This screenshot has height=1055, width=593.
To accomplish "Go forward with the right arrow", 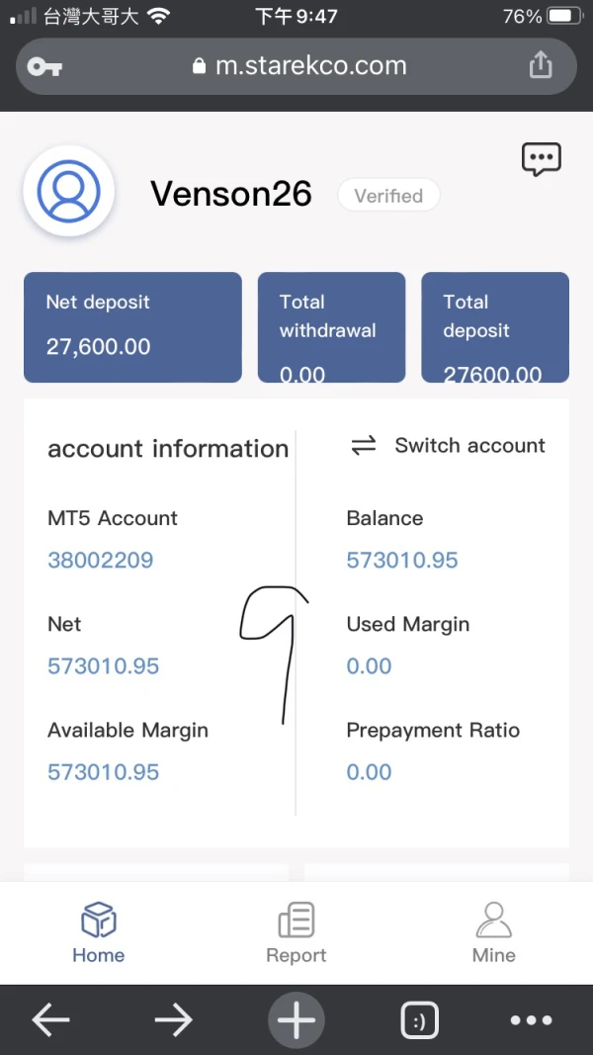I will tap(173, 1020).
